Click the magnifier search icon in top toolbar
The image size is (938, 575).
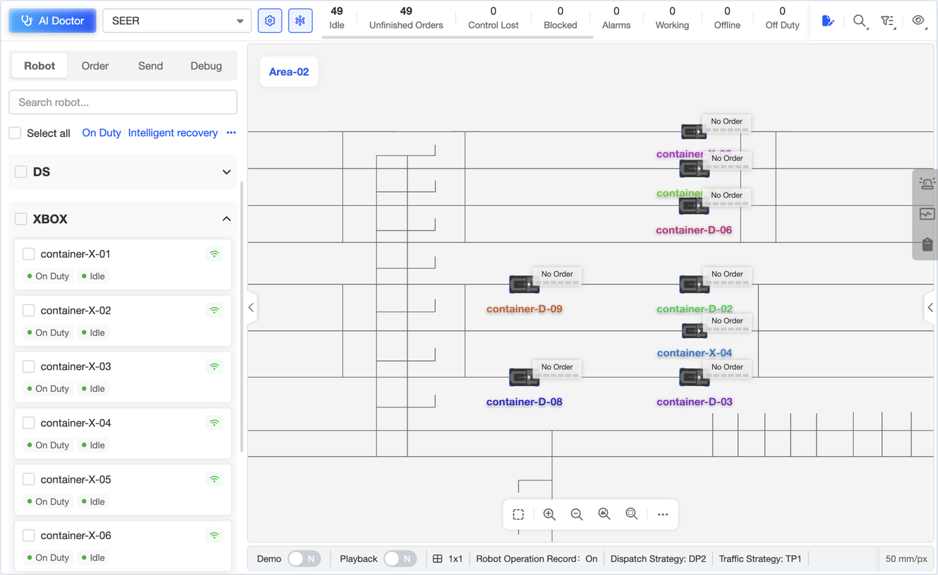pyautogui.click(x=860, y=21)
